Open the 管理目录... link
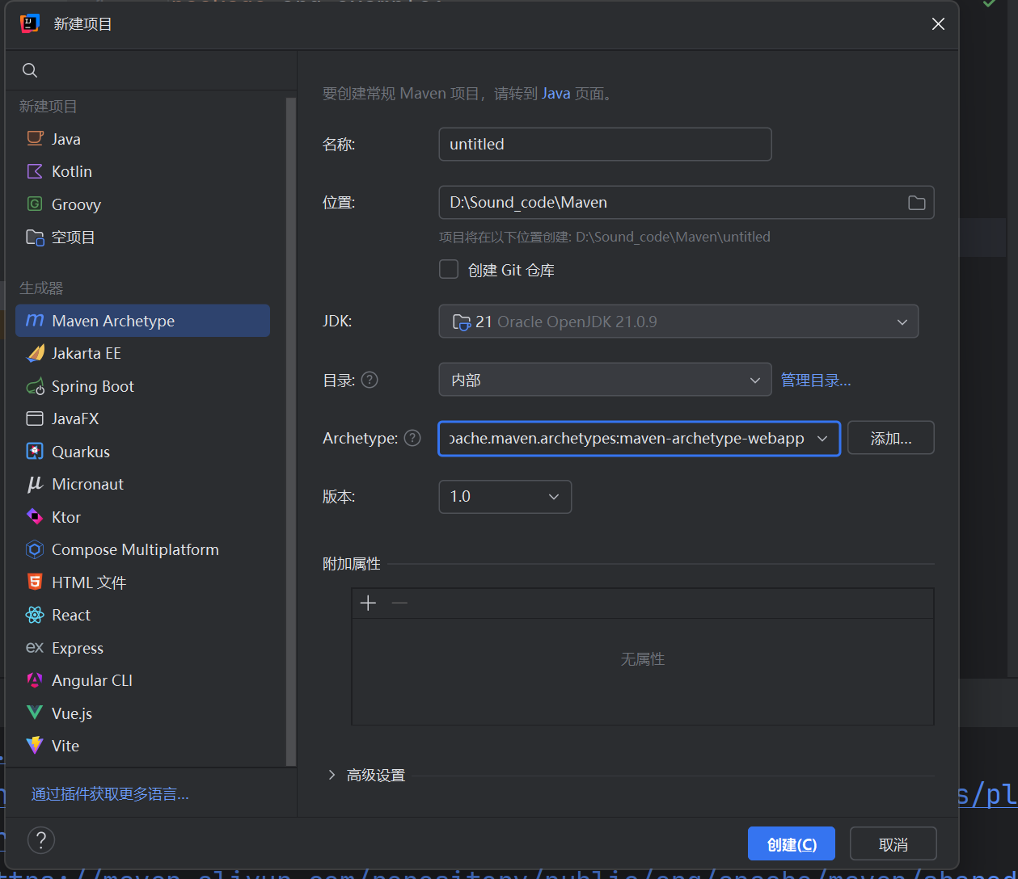The height and width of the screenshot is (879, 1018). 816,381
